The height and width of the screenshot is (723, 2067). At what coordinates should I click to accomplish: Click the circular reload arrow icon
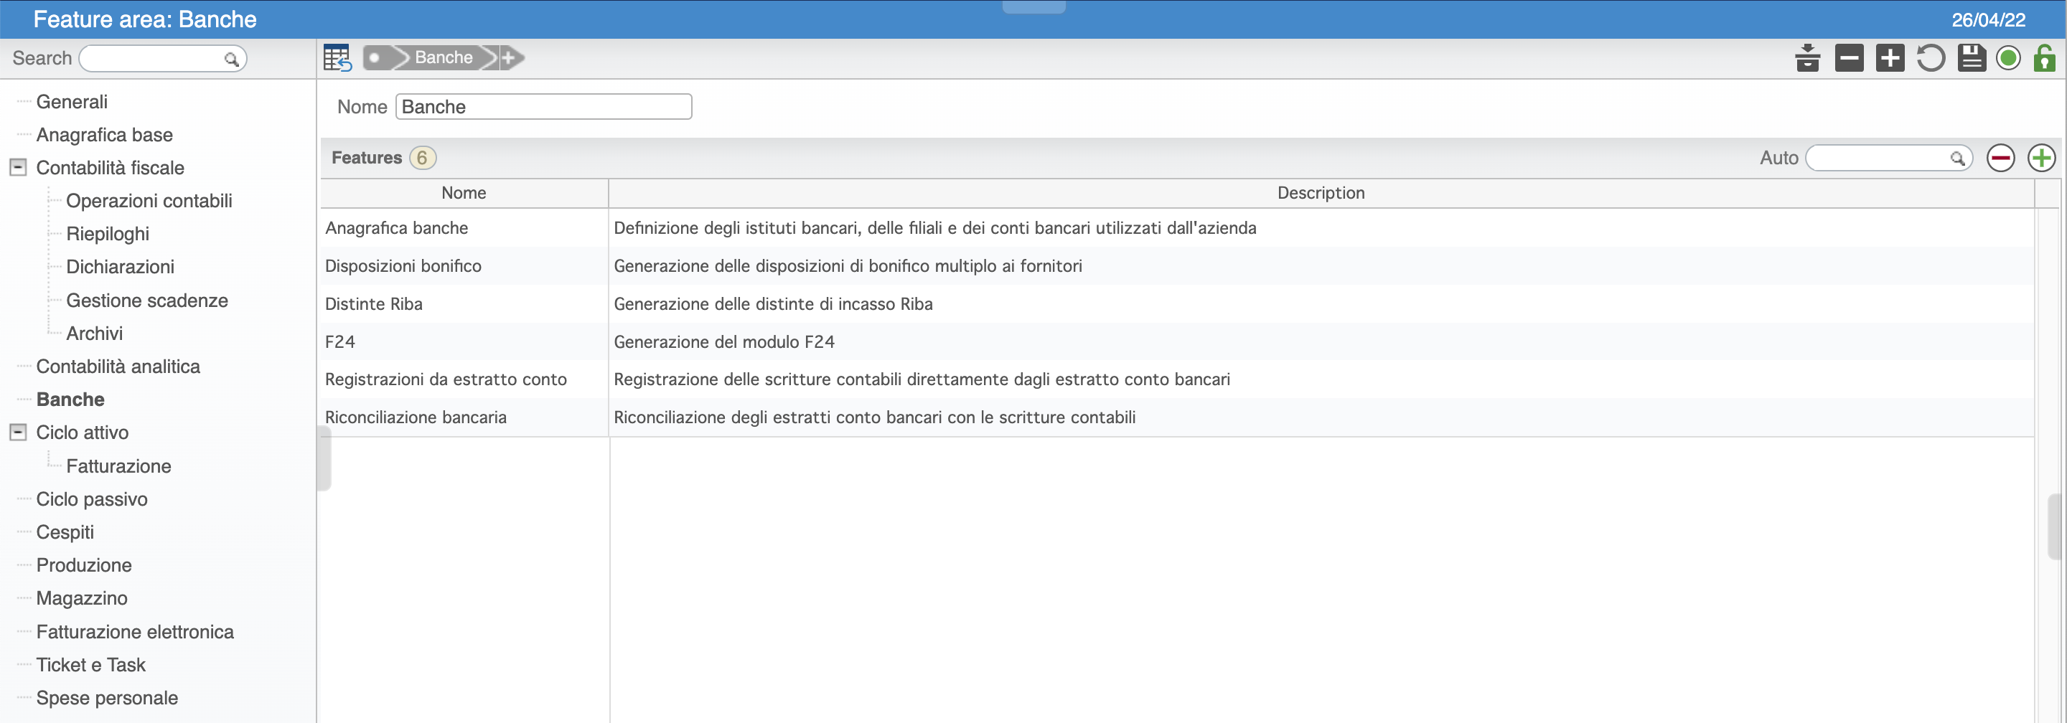1931,57
